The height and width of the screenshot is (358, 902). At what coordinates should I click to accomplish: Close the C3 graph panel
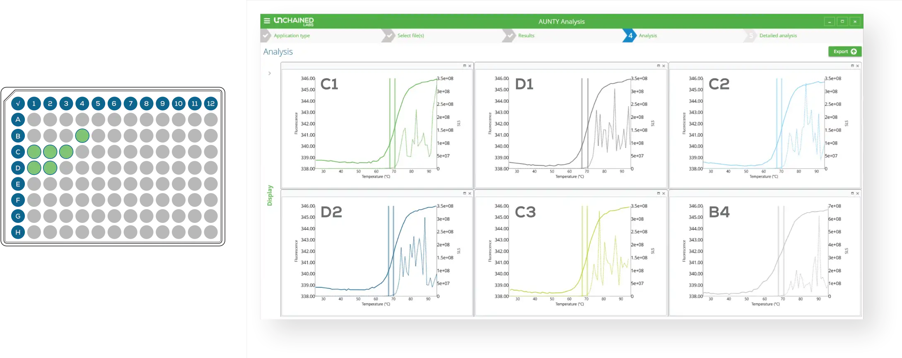pyautogui.click(x=663, y=194)
